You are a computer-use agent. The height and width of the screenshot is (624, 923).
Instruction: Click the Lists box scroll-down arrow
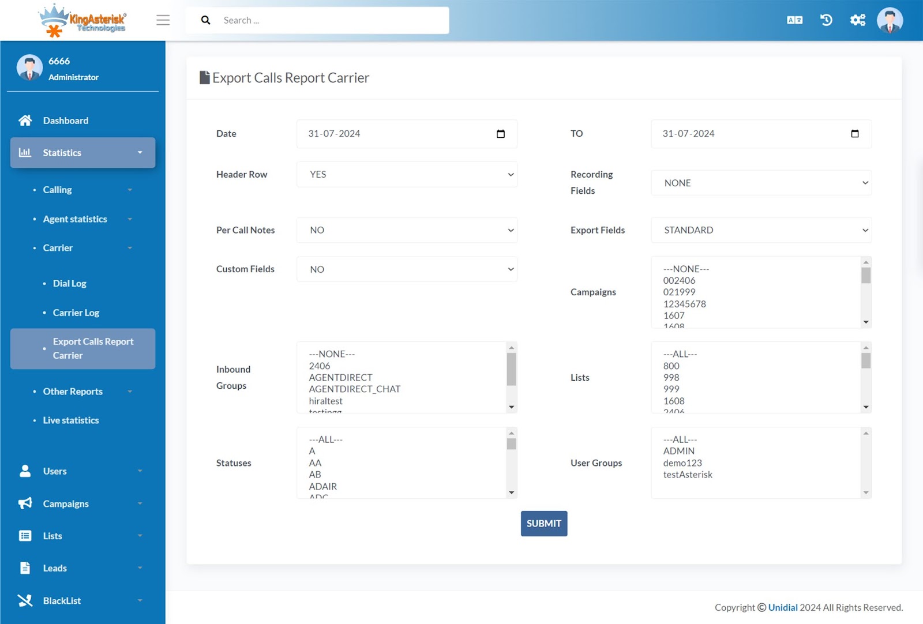866,407
